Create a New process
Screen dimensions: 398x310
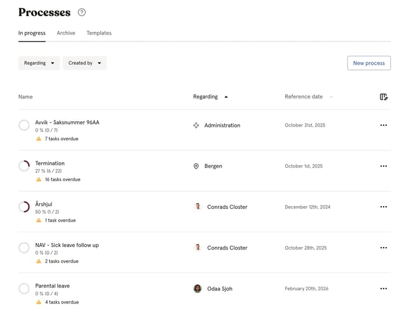tap(369, 63)
